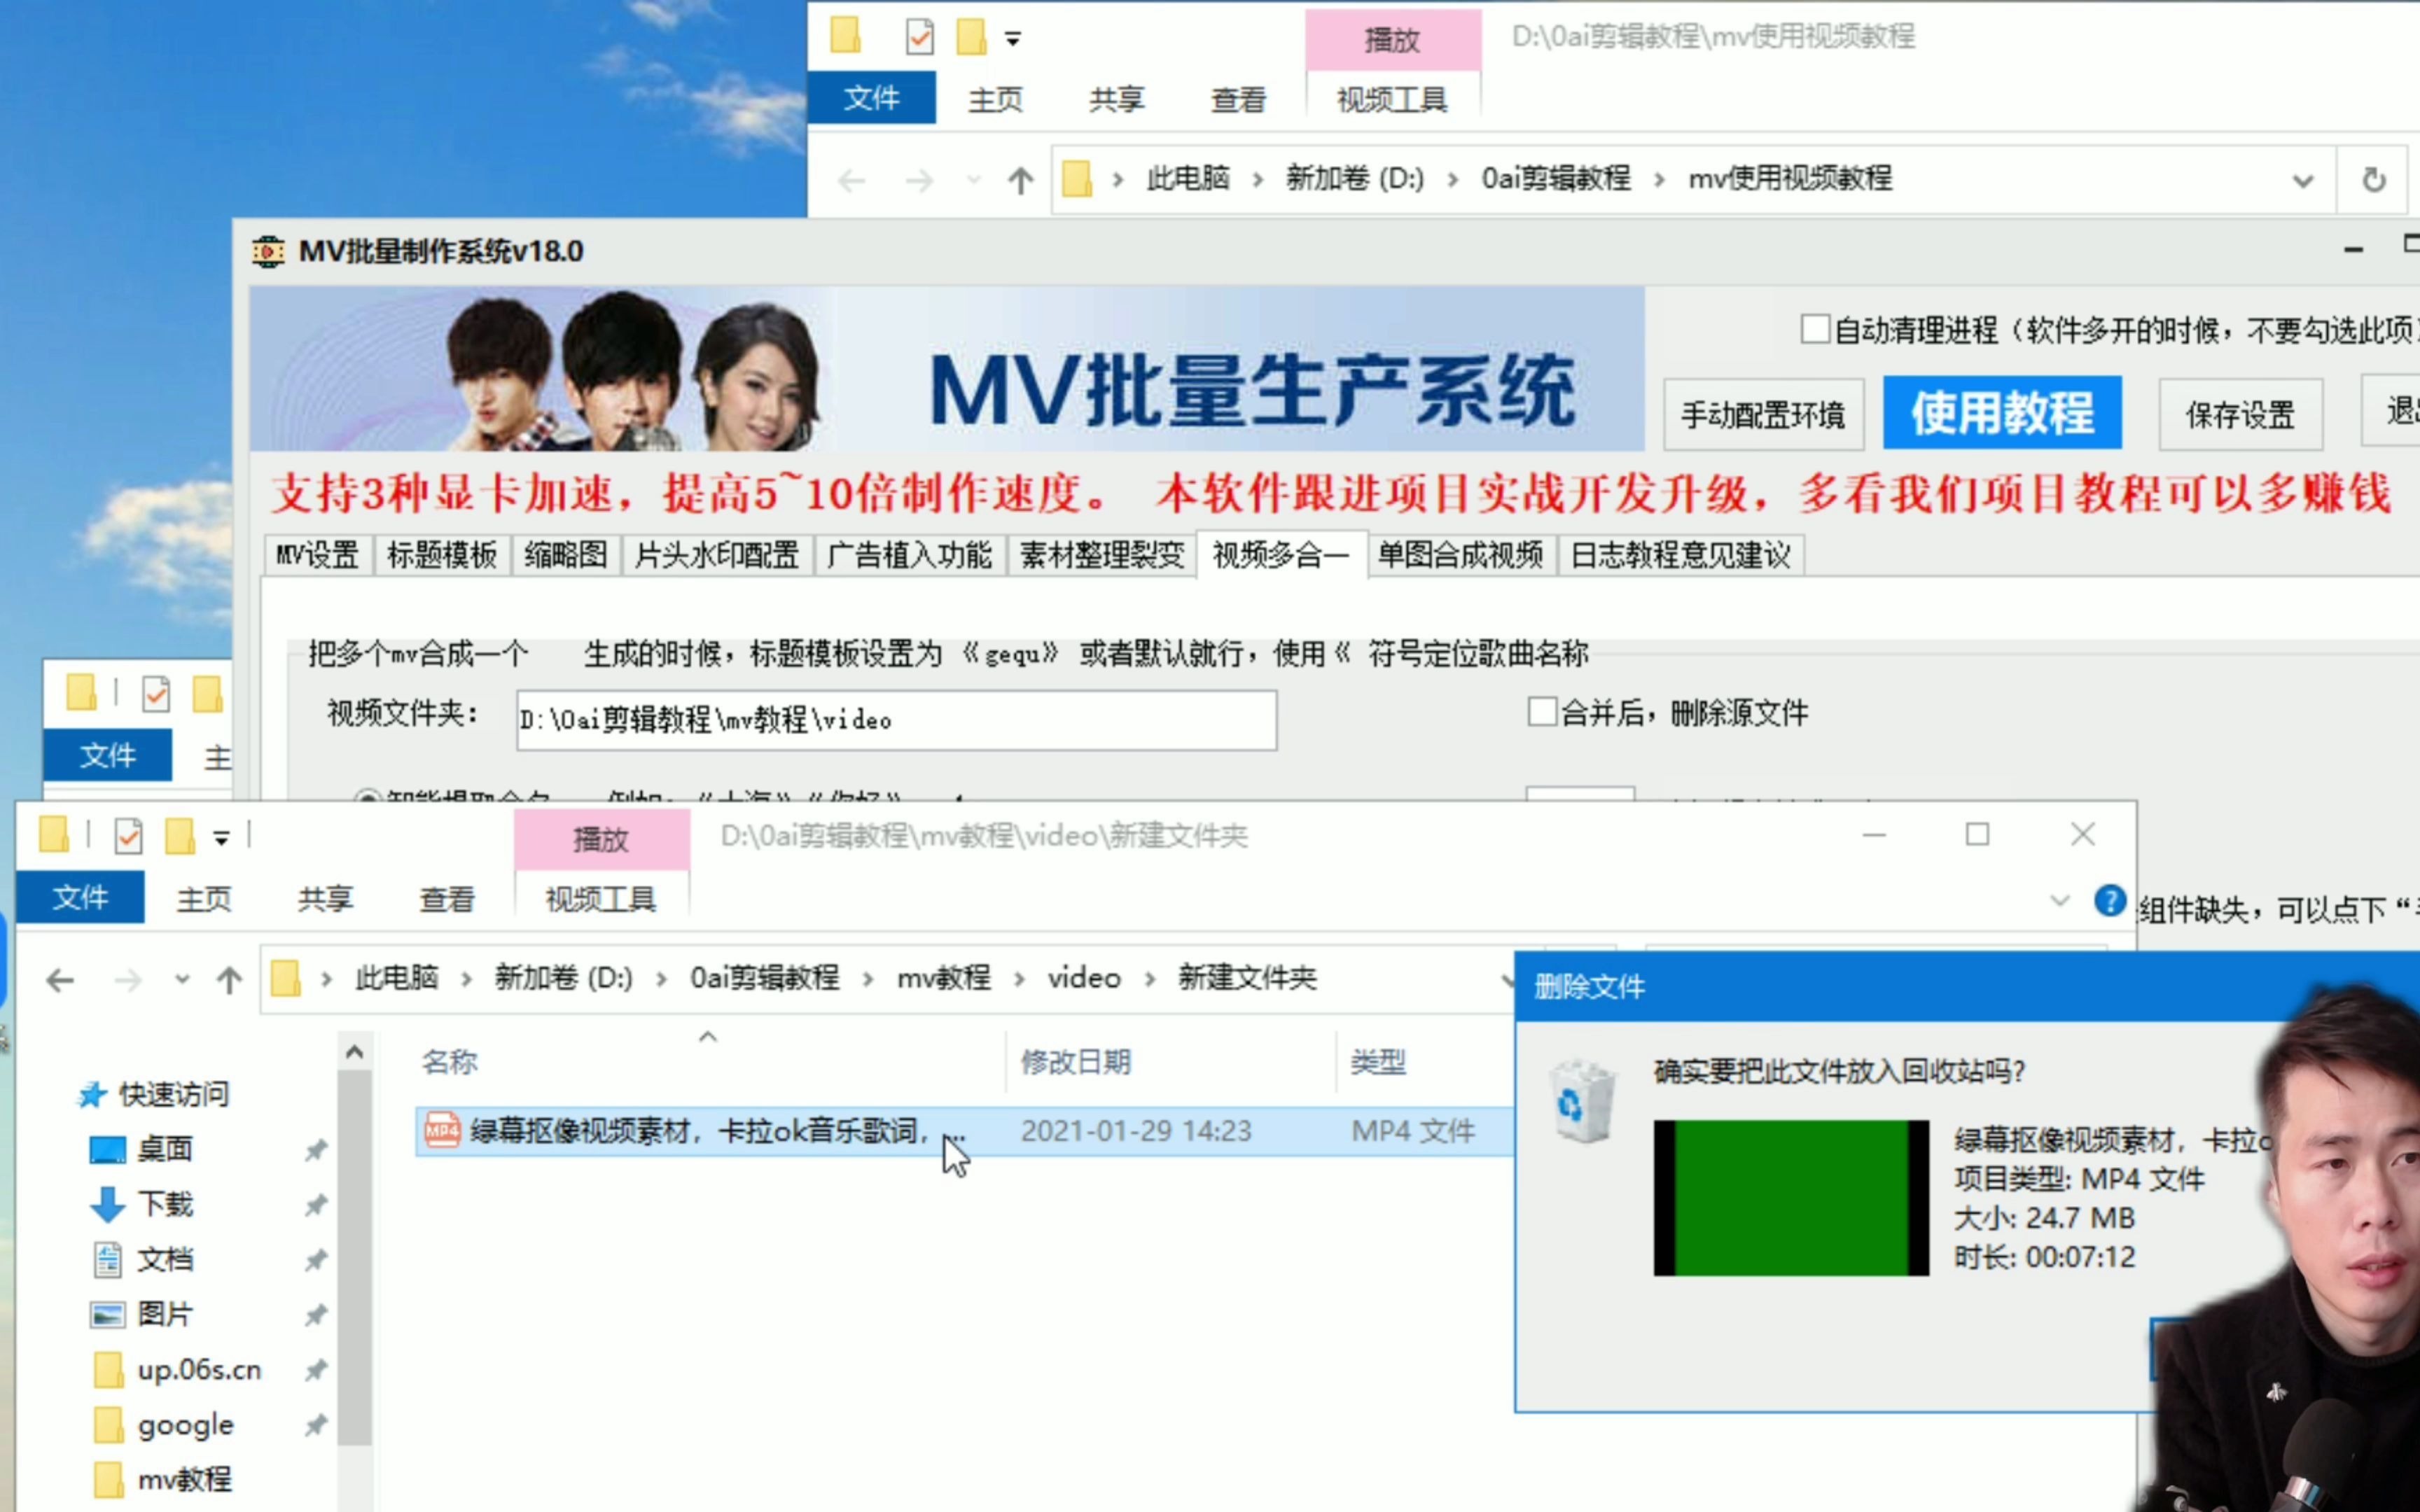The image size is (2420, 1512).
Task: Click the MP4 file icon in file list
Action: click(x=441, y=1130)
